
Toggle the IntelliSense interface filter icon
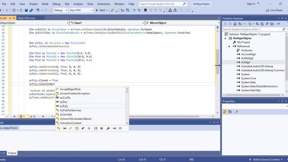tap(114, 128)
